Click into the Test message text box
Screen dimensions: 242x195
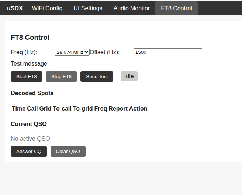point(89,64)
